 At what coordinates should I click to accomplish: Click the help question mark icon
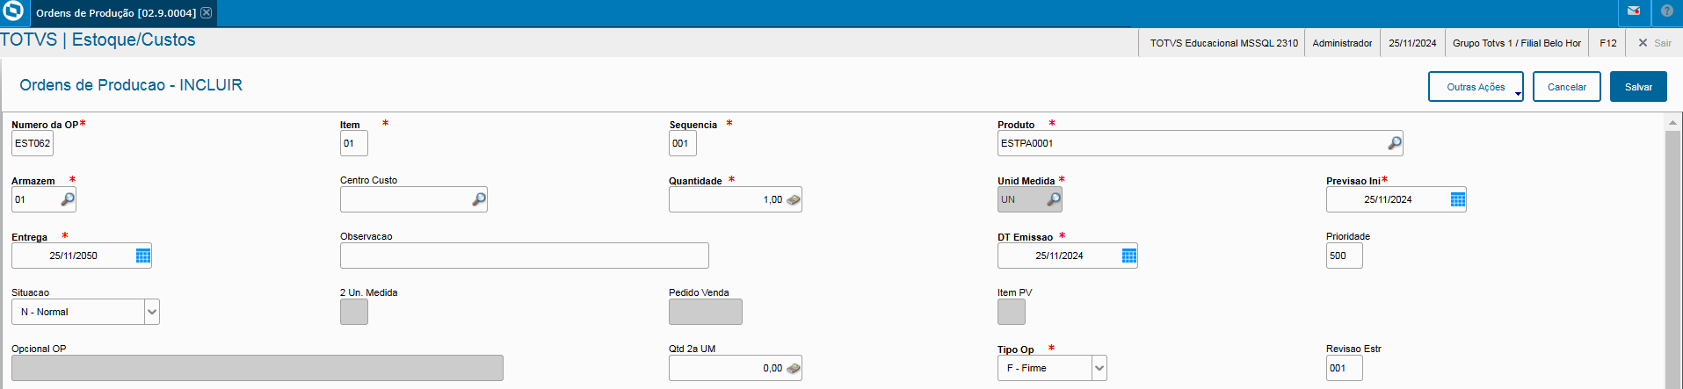(x=1666, y=11)
